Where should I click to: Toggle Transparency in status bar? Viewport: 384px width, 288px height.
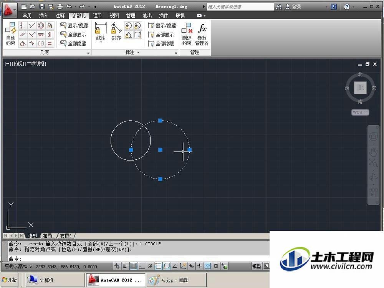click(x=208, y=266)
